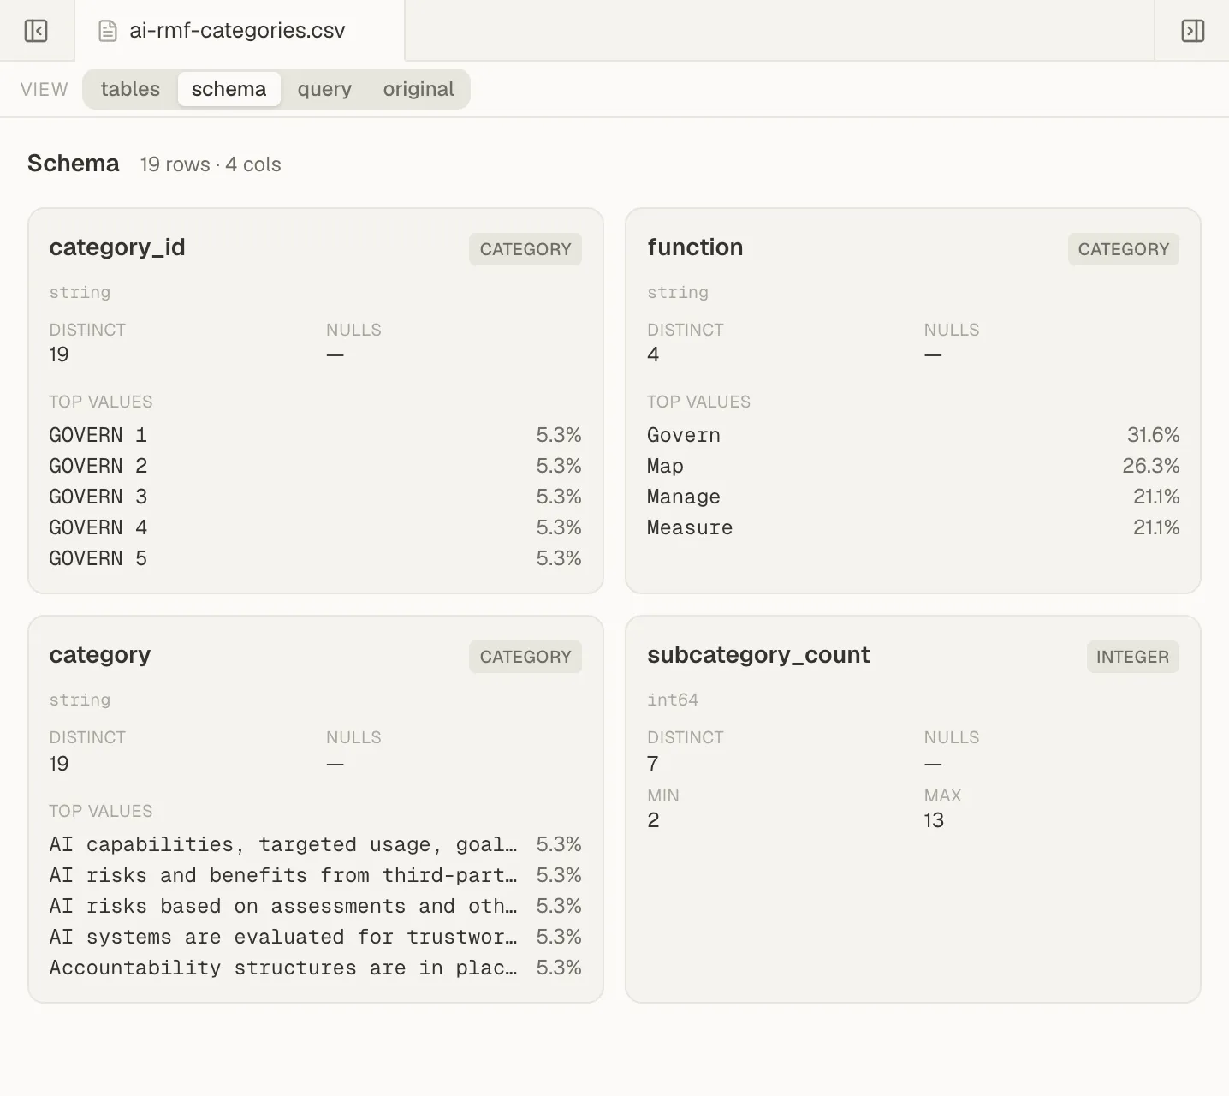The image size is (1229, 1096).
Task: Select the GOVERN 3 top value row
Action: pos(315,497)
